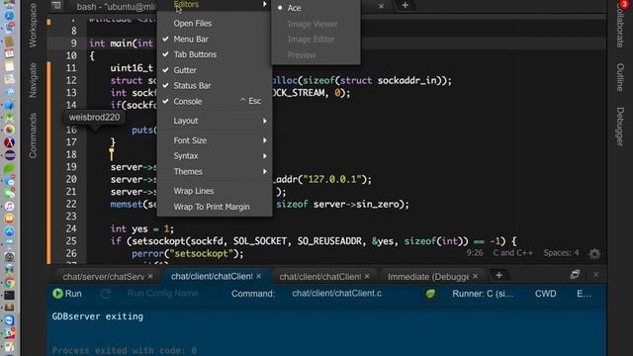Open Safari from the dock
The image size is (633, 356).
(x=10, y=16)
